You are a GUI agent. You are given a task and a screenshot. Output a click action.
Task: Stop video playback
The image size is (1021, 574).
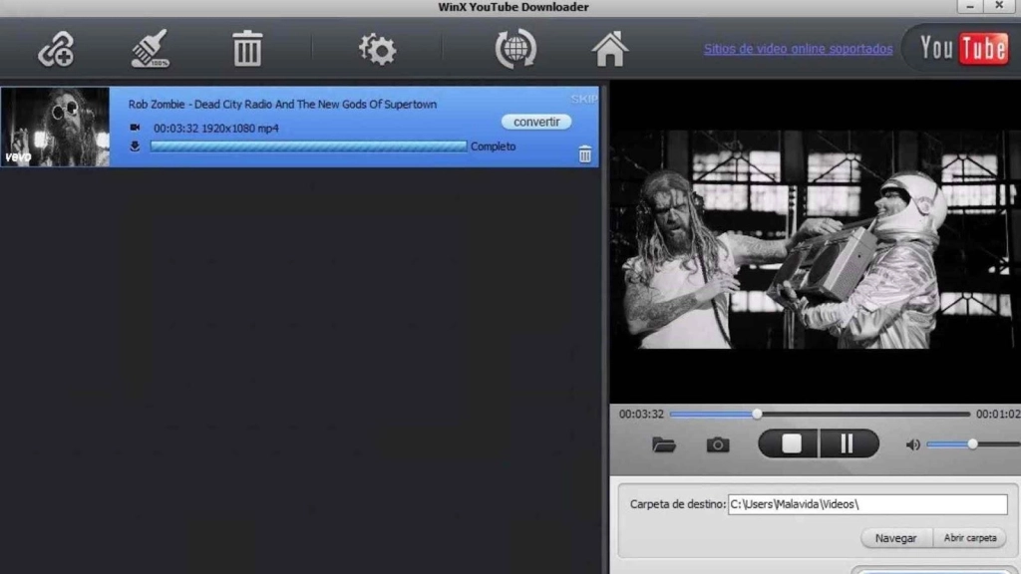click(790, 443)
